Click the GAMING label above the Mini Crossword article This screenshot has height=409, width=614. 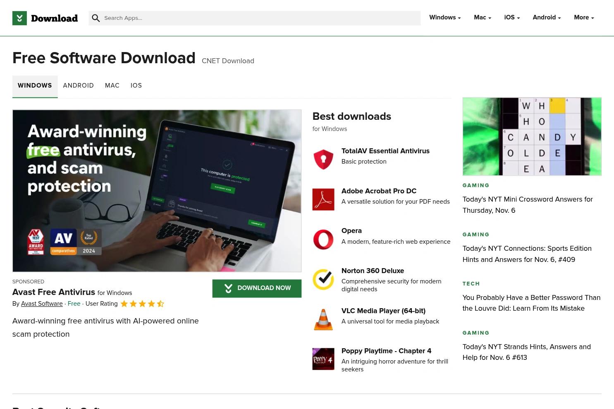pos(476,185)
